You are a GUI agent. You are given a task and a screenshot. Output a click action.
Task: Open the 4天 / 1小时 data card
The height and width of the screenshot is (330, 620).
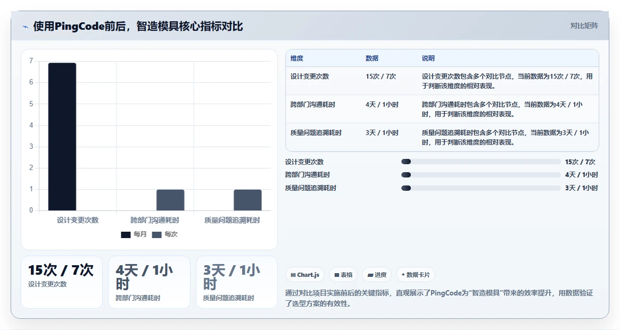pyautogui.click(x=149, y=282)
